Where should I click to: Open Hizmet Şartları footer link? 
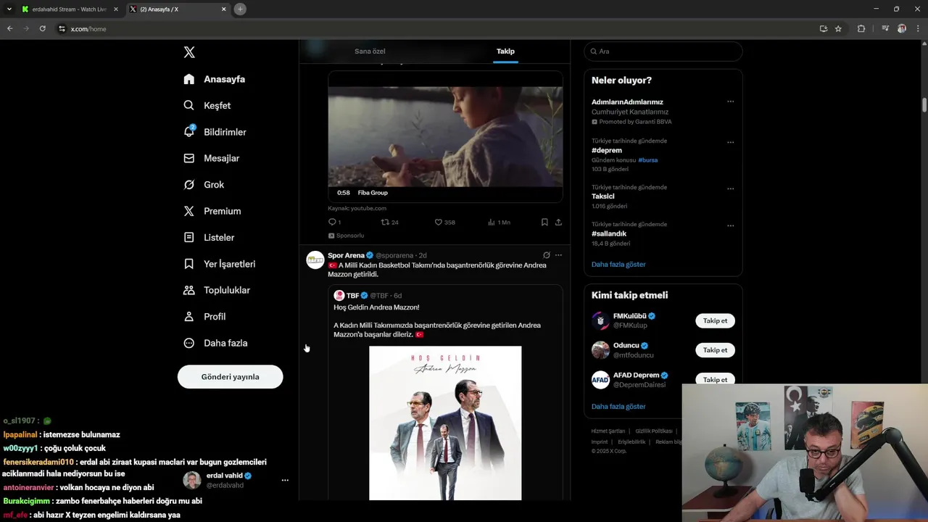[x=608, y=431]
